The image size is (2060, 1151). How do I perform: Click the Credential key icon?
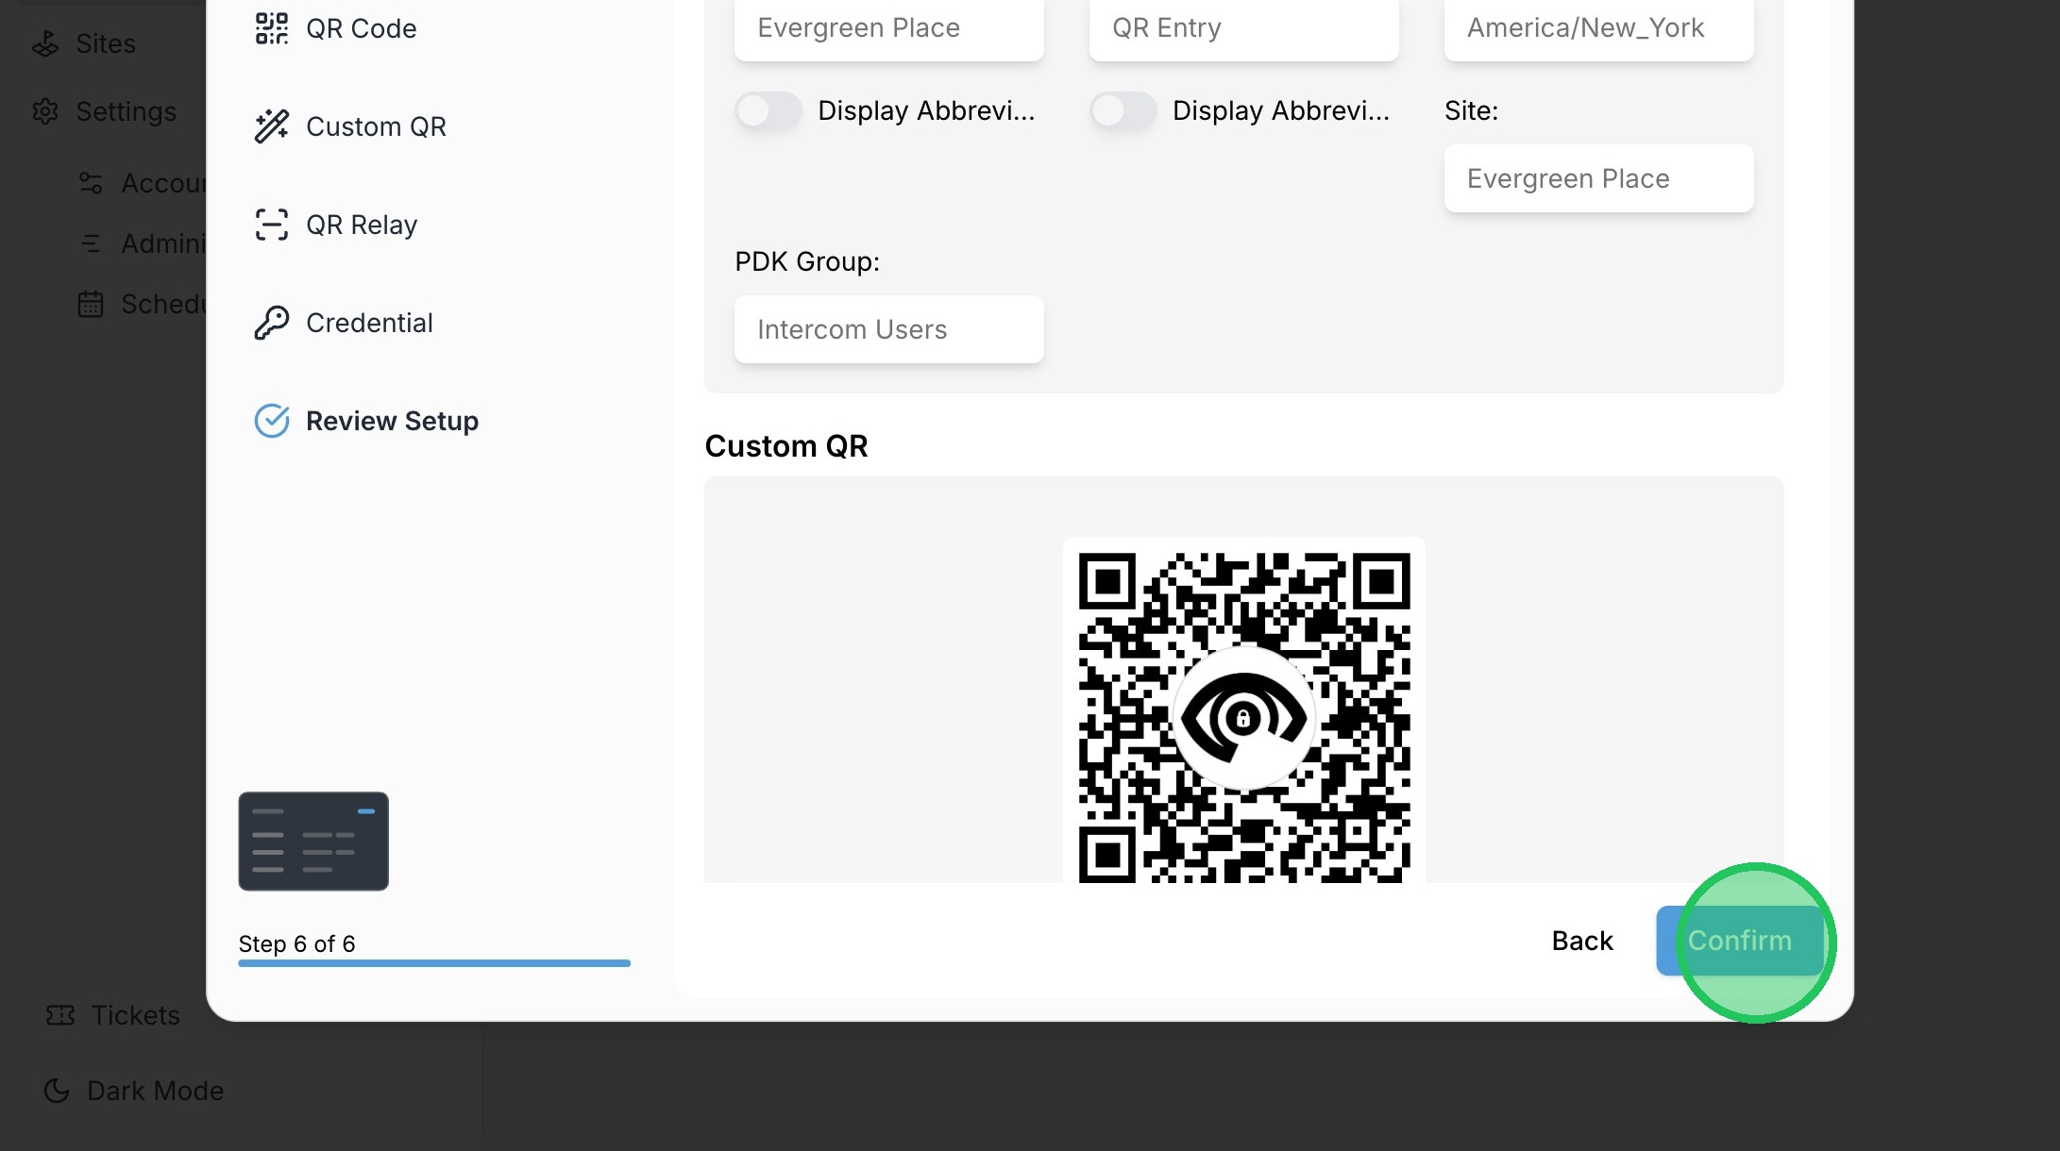click(271, 323)
